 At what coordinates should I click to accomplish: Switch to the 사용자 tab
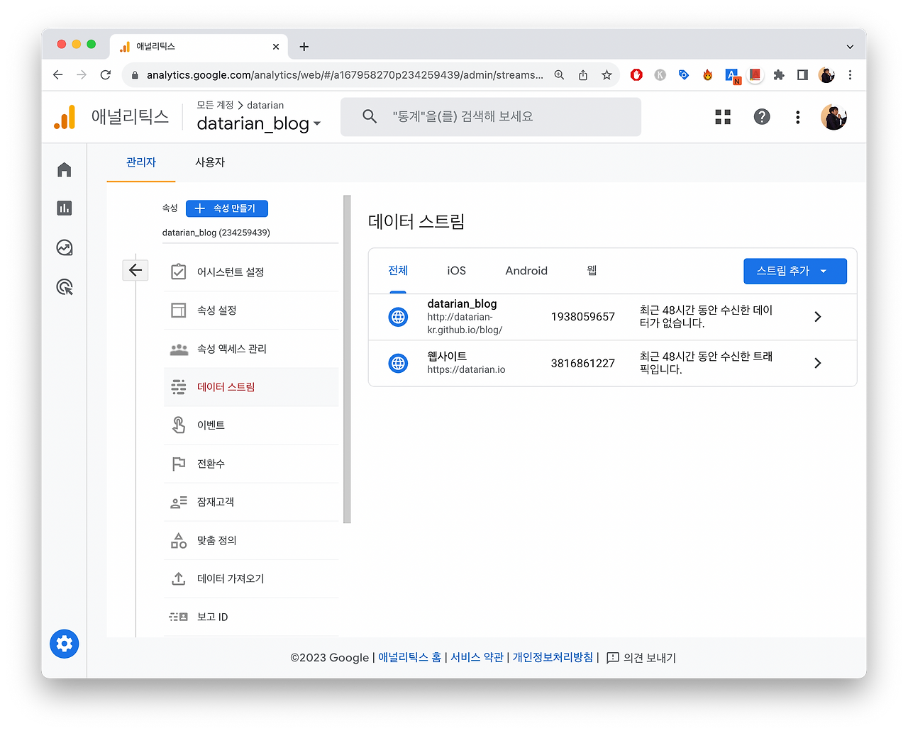(x=210, y=162)
